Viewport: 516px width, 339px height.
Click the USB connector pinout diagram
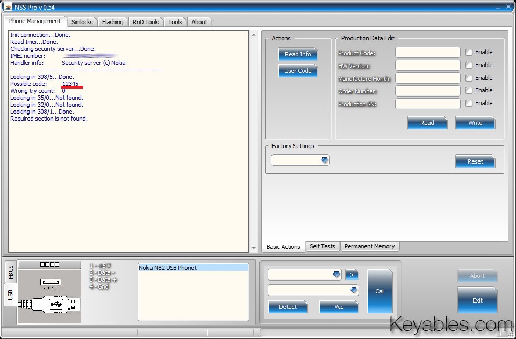pos(49,296)
